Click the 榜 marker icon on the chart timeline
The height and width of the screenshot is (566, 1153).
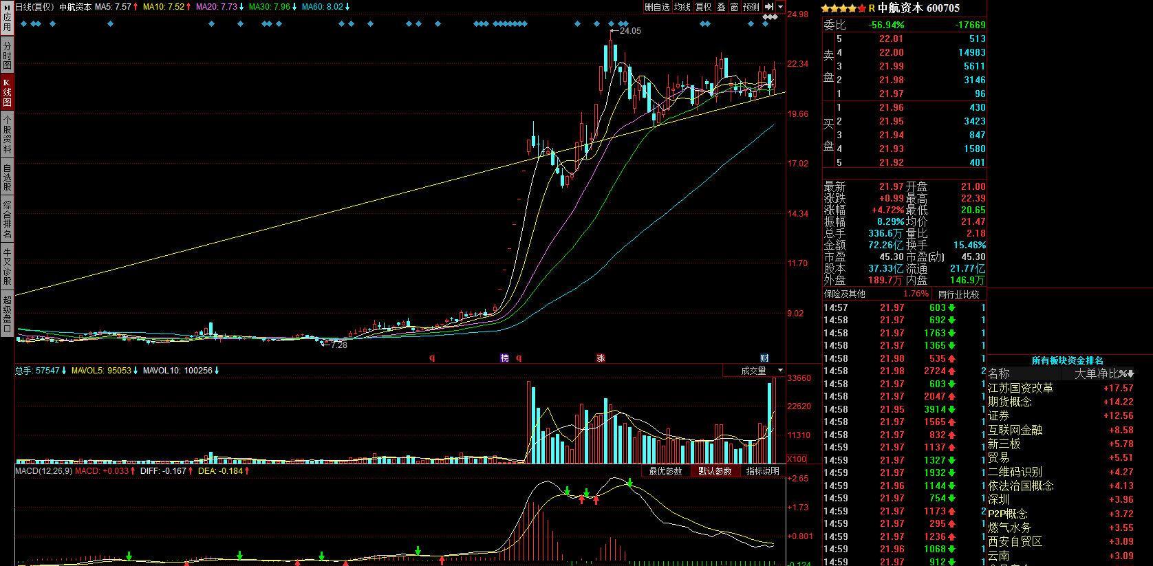point(504,358)
